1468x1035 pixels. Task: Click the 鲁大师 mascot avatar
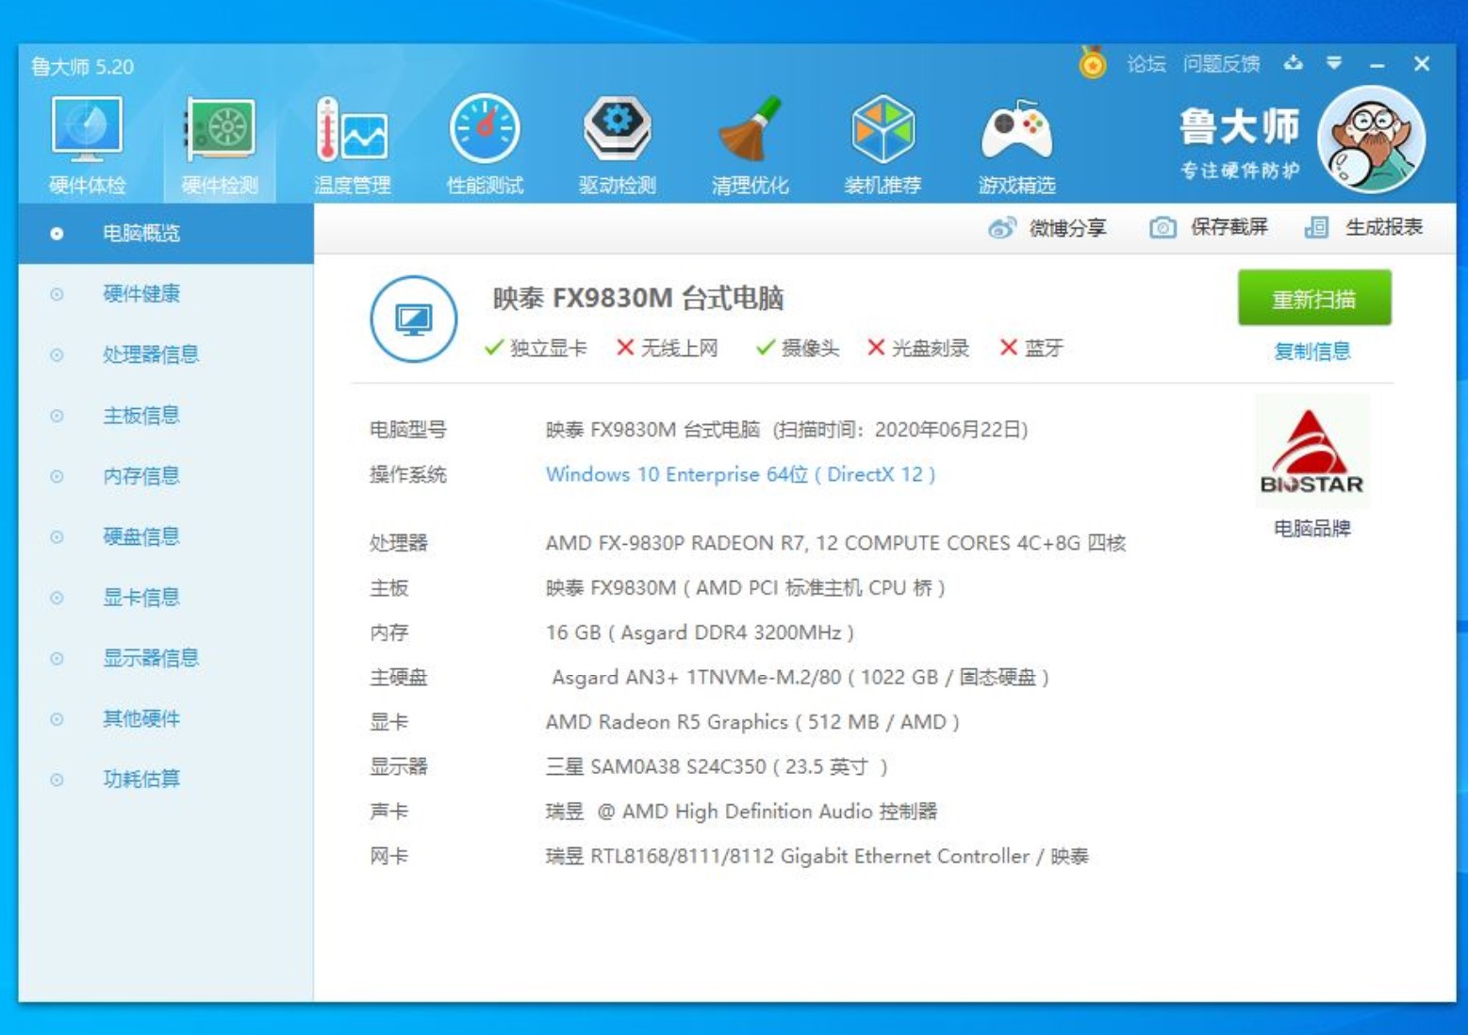point(1371,140)
